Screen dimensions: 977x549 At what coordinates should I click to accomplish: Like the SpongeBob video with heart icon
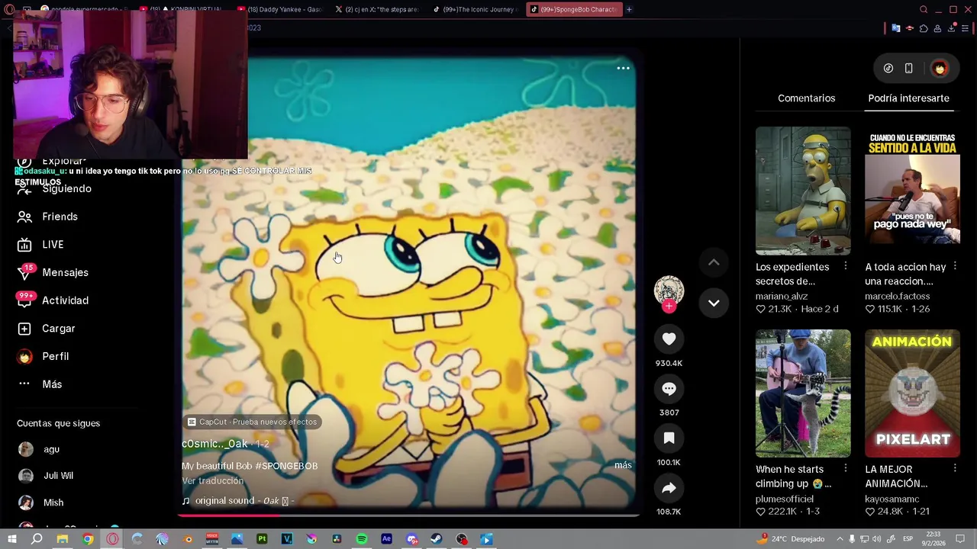(669, 339)
